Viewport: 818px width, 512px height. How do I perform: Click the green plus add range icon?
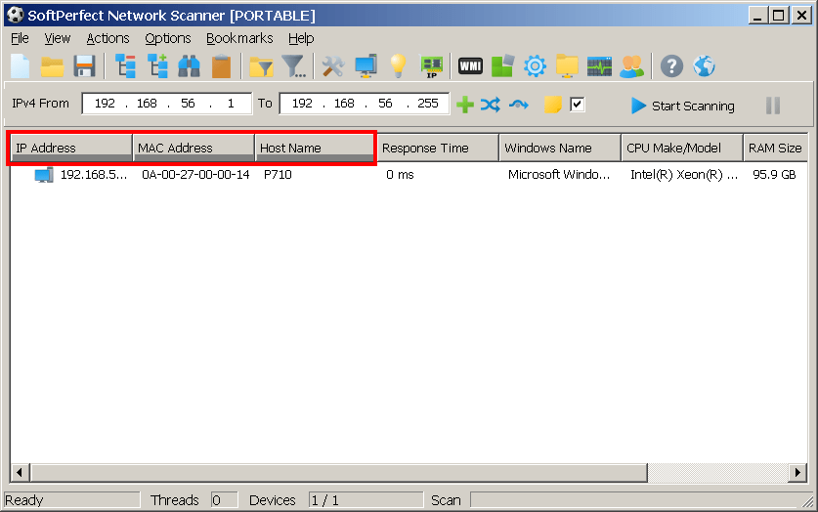pyautogui.click(x=465, y=105)
